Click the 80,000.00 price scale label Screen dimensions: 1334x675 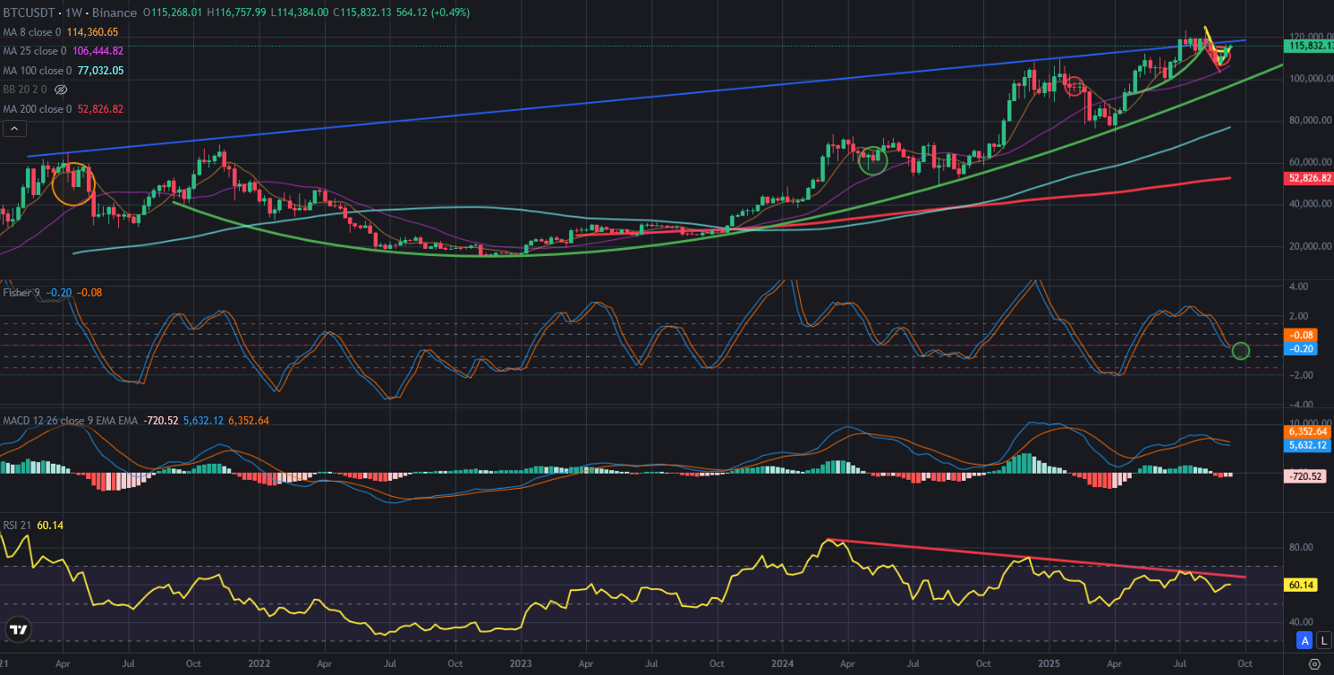[x=1309, y=121]
